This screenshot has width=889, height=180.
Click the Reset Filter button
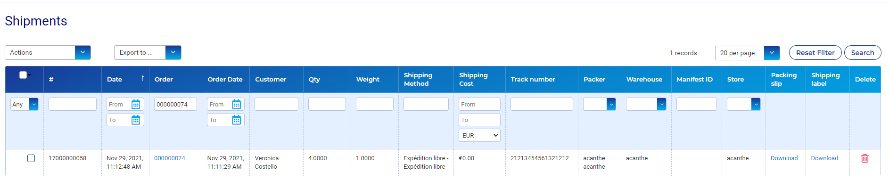pyautogui.click(x=815, y=53)
